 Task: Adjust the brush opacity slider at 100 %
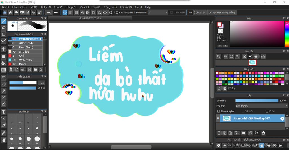point(23,88)
